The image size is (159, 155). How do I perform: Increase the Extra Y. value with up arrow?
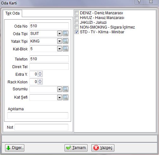tap(40, 73)
